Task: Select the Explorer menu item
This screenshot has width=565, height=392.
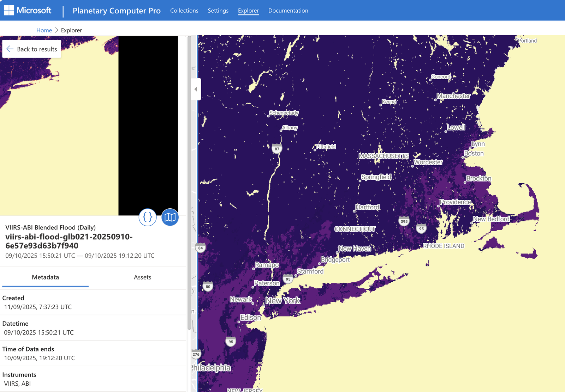Action: click(248, 11)
